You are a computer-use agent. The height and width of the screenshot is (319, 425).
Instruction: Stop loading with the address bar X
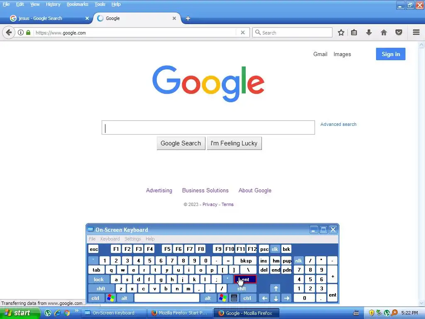243,32
